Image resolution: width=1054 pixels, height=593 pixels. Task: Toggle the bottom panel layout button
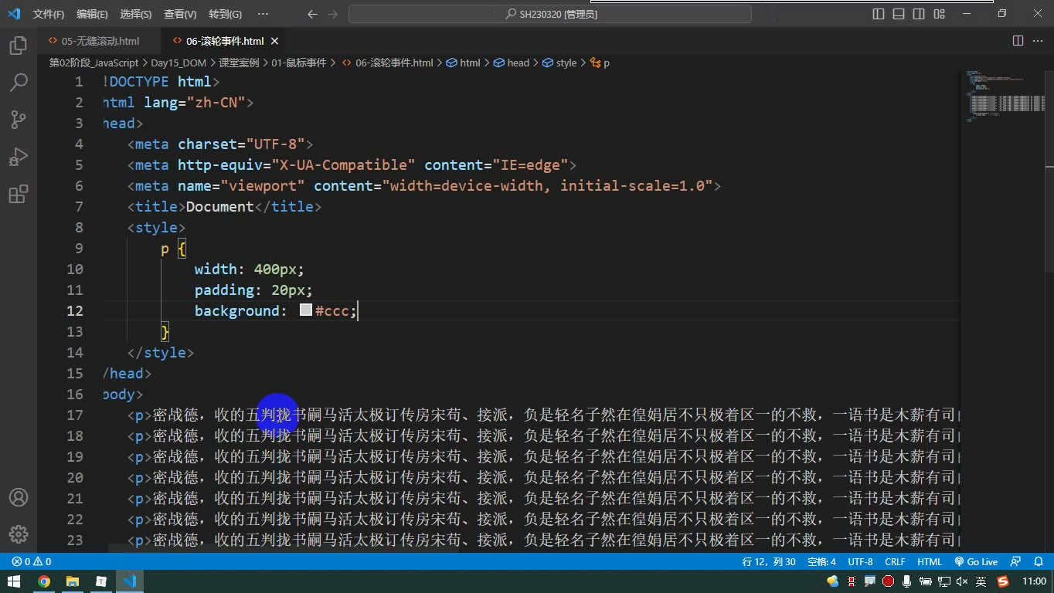point(899,14)
